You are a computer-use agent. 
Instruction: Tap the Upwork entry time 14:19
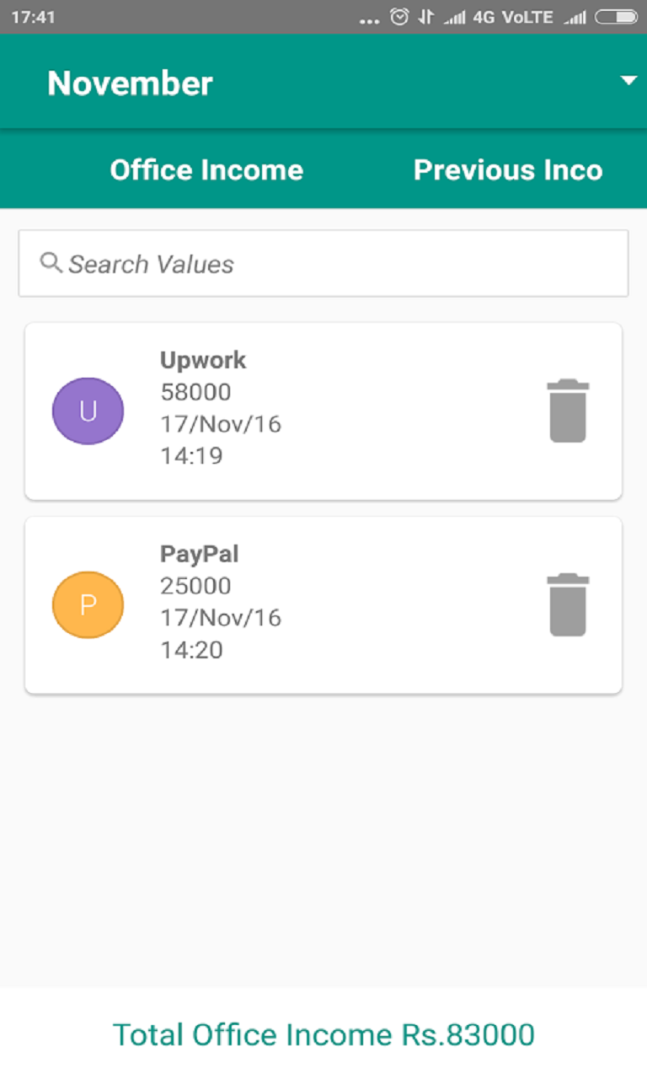point(191,456)
